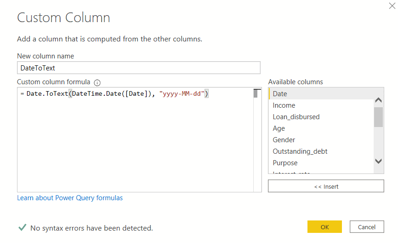
Task: Click Cancel to discard the custom column
Action: coord(367,227)
